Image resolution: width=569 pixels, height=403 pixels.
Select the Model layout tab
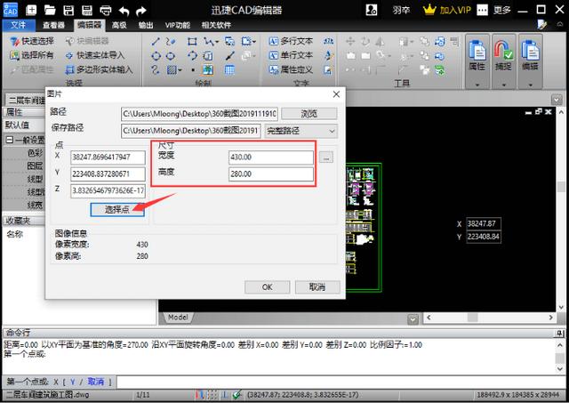click(x=178, y=318)
